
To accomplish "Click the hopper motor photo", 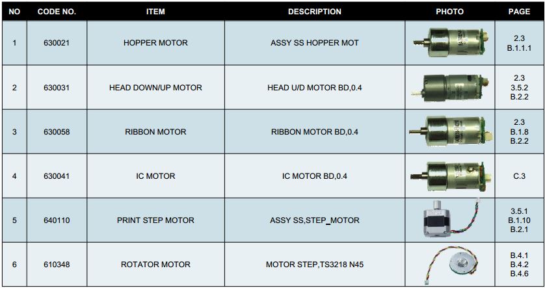I will [449, 43].
